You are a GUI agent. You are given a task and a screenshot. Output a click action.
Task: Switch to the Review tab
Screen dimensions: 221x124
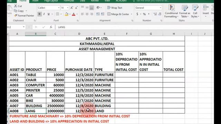point(95,1)
